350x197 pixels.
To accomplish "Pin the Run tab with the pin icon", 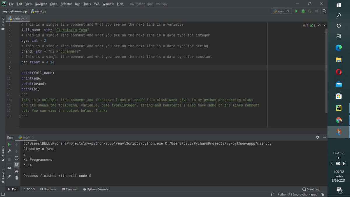I will [9, 177].
